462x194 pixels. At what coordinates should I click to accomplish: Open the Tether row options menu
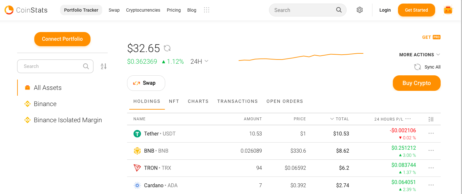[431, 133]
